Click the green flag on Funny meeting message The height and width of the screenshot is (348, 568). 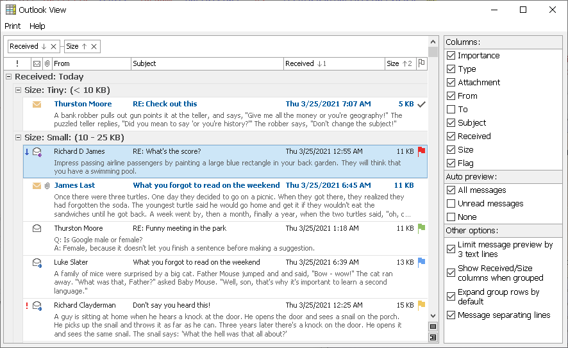coord(421,228)
